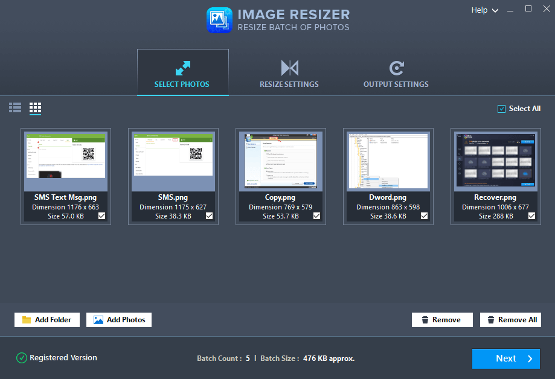
Task: Open the Dword.png thumbnail
Action: (388, 160)
